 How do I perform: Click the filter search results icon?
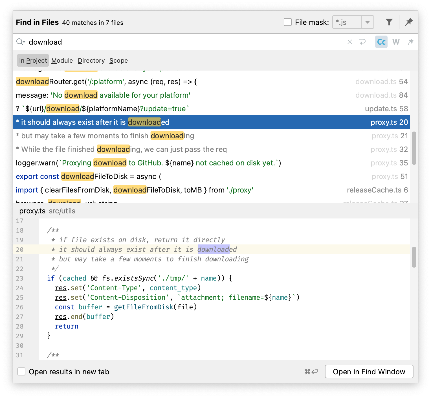pos(389,22)
